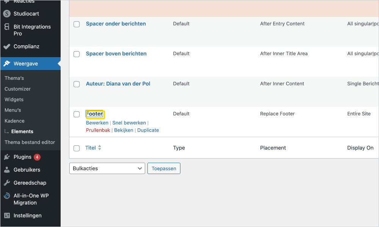Click Bekijken under Footer
The width and height of the screenshot is (379, 227).
(x=124, y=130)
